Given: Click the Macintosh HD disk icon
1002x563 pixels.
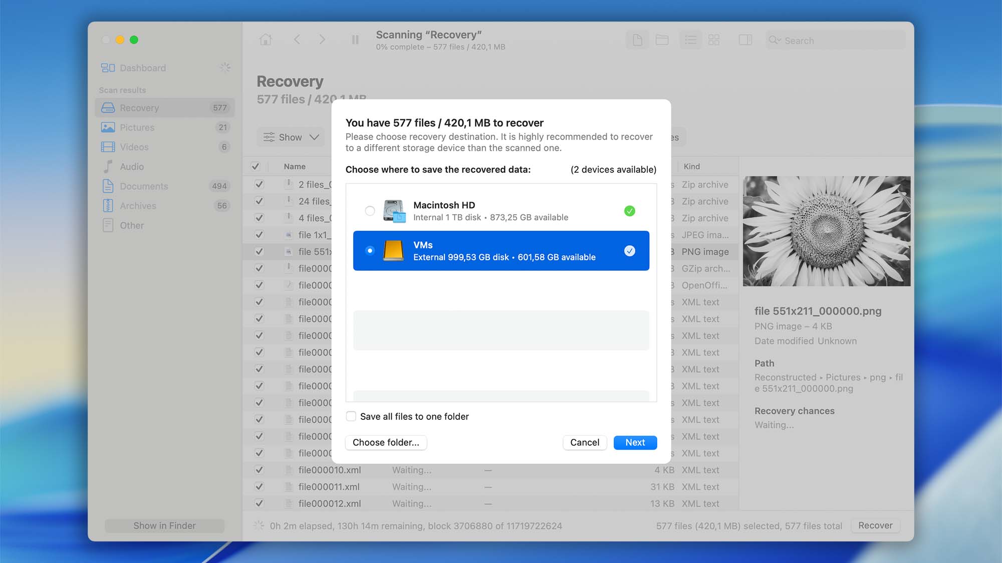Looking at the screenshot, I should tap(394, 211).
